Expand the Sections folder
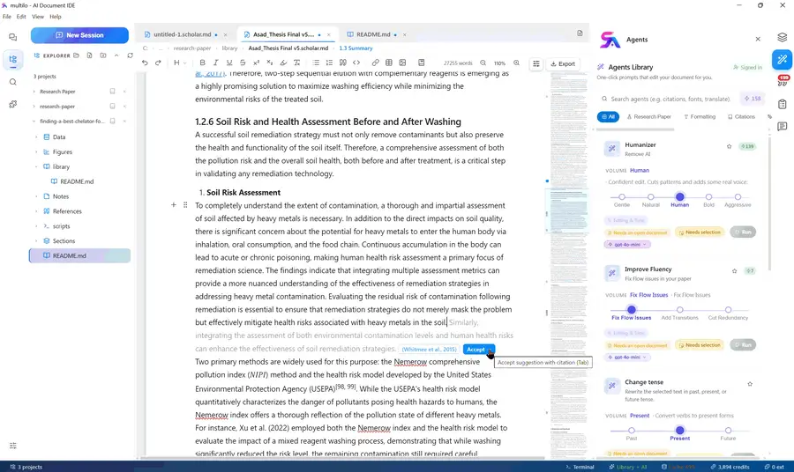This screenshot has width=794, height=472. coord(36,241)
